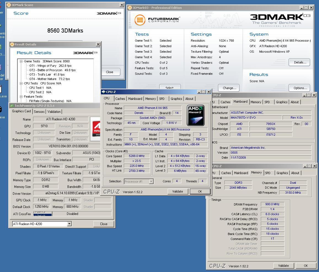Viewport: 319px width, 272px height.
Task: Select GT2 - Battle of Proxycon result row
Action: pyautogui.click(x=52, y=70)
